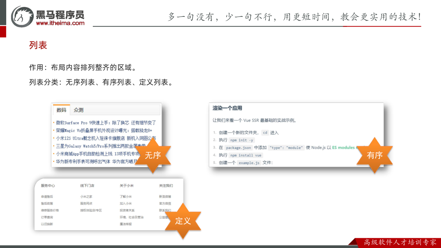Image resolution: width=441 pixels, height=248 pixels.
Task: Click the 作用：布局内容排列整齐的区域 line
Action: (x=83, y=68)
